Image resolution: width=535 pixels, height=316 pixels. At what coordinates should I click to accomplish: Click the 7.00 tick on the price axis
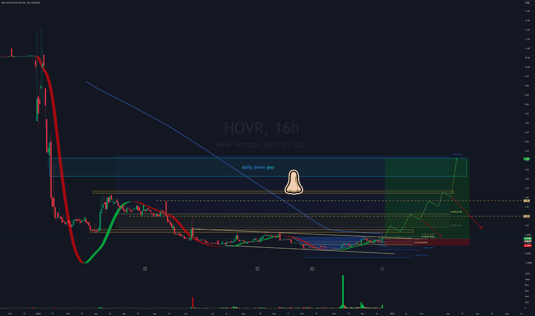(x=528, y=122)
